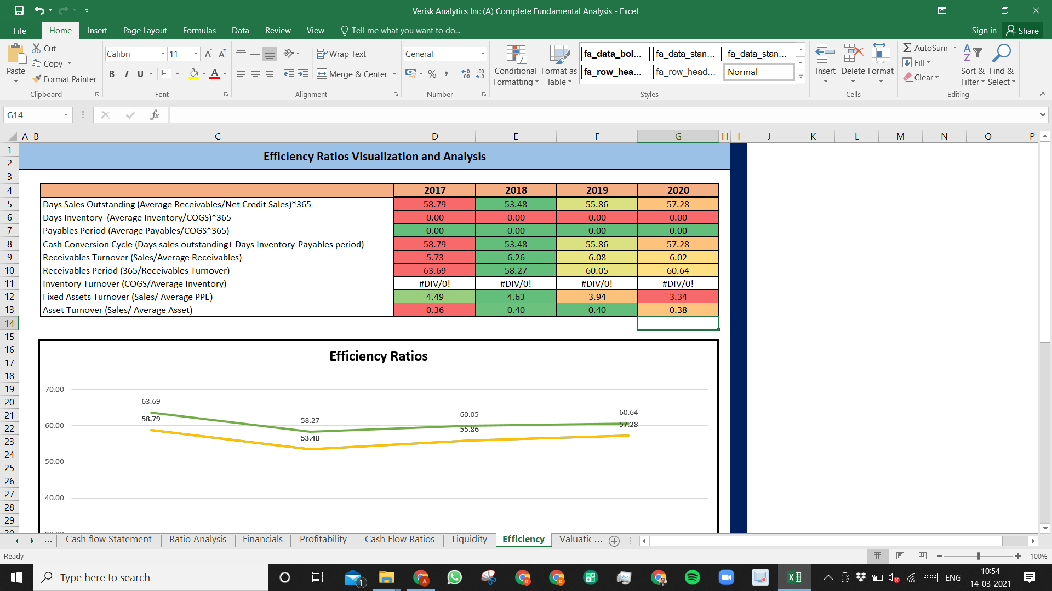The width and height of the screenshot is (1052, 591).
Task: Apply the fa_data_bol... cell style
Action: click(x=615, y=54)
